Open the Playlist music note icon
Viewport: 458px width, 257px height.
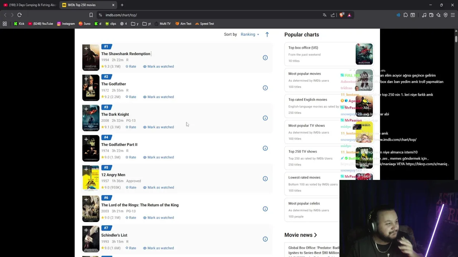click(424, 15)
